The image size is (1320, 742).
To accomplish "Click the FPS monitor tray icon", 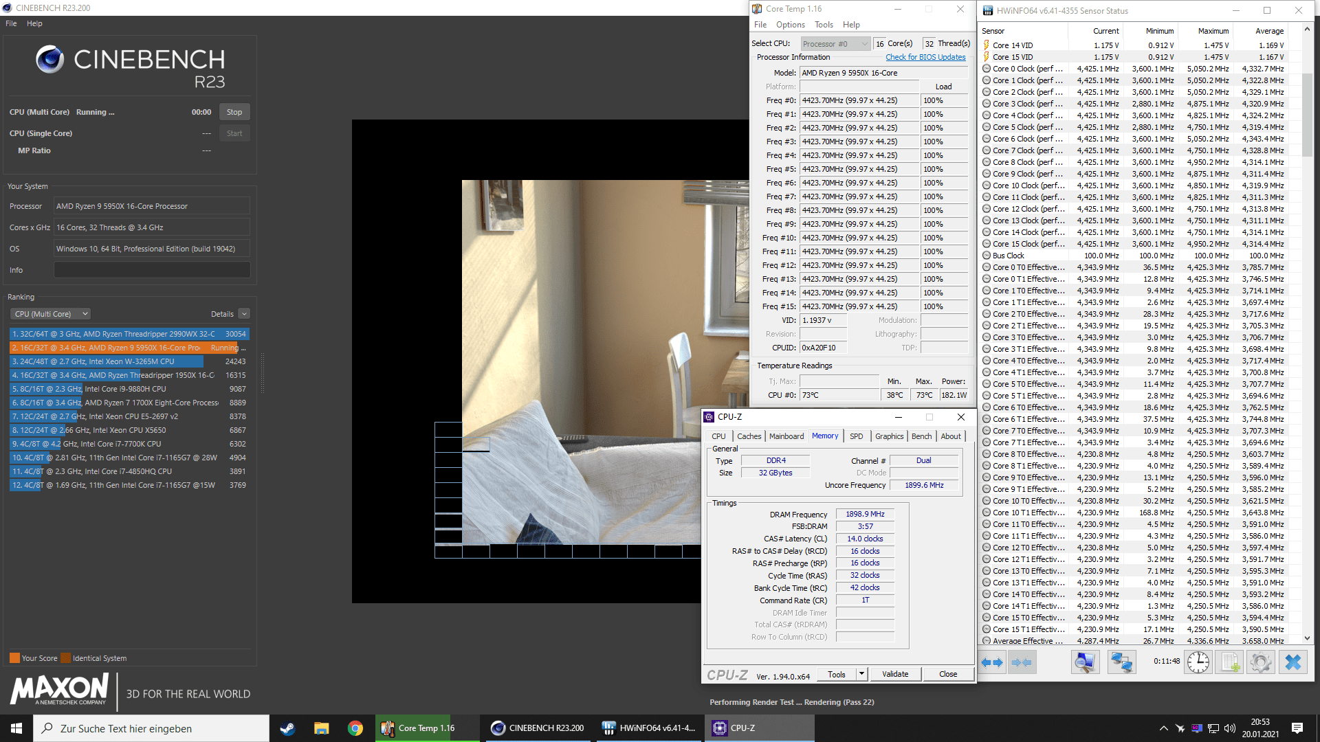I will coord(1197,728).
